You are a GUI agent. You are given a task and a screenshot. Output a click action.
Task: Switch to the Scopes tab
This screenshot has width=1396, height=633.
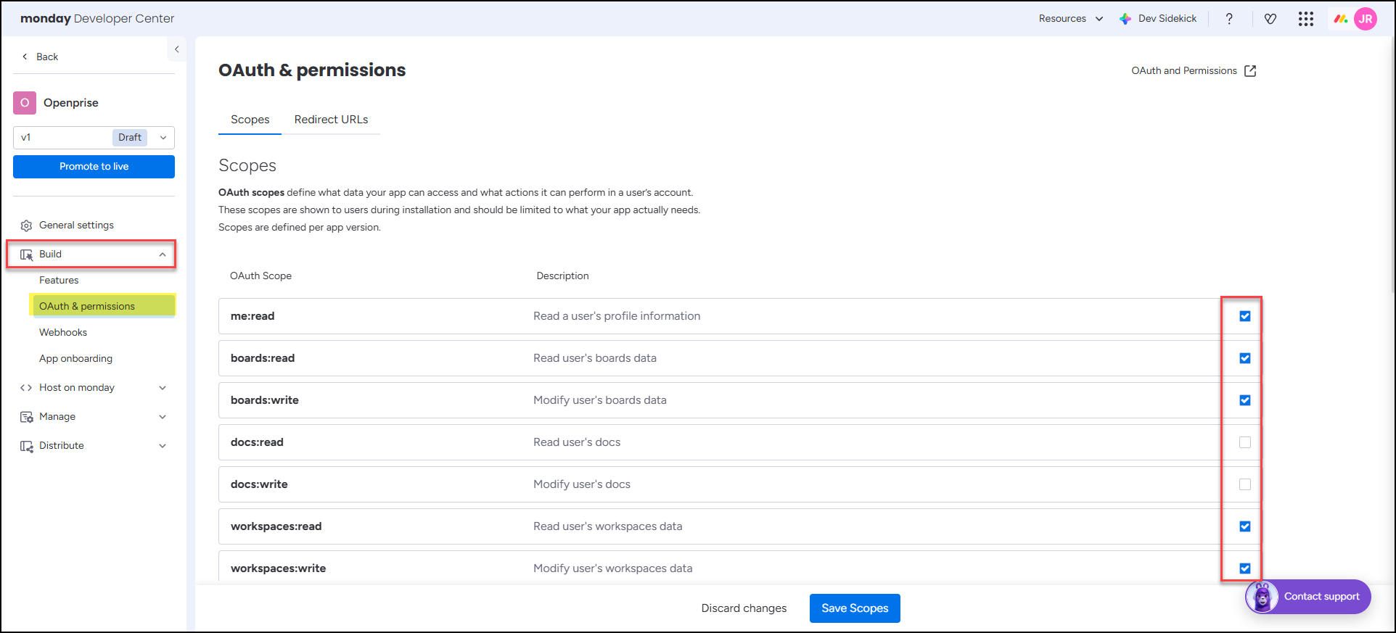(x=250, y=120)
